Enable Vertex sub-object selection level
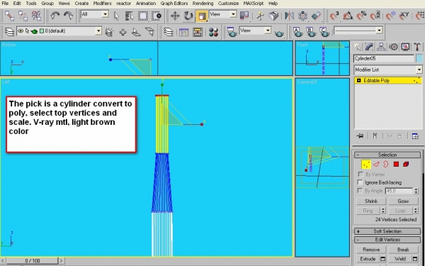This screenshot has width=425, height=266. point(366,165)
